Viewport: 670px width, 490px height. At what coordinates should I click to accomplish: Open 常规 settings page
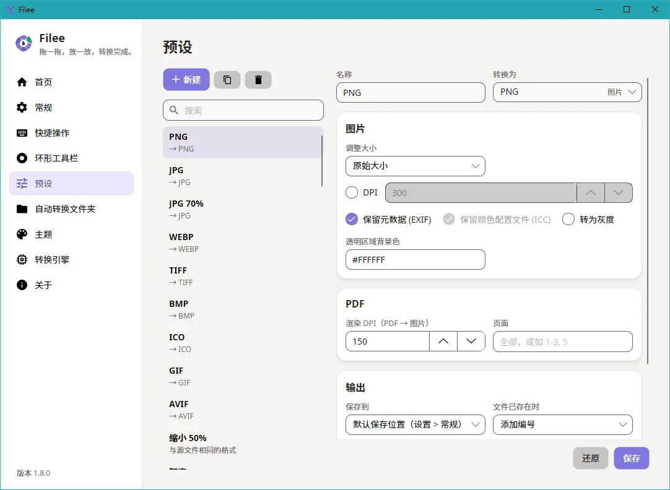coord(71,107)
